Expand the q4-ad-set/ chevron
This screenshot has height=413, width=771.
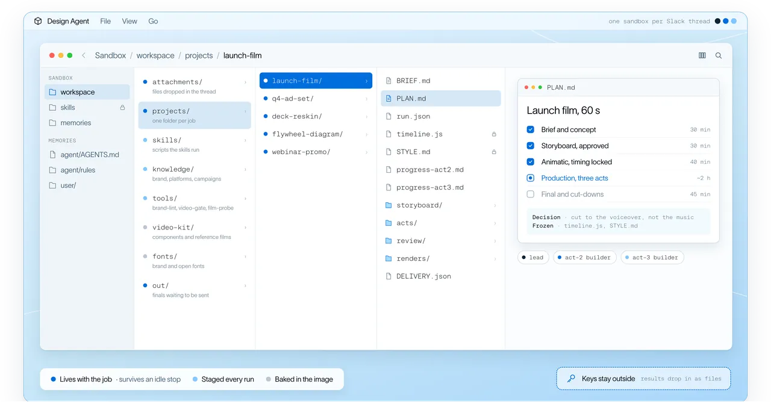click(366, 99)
